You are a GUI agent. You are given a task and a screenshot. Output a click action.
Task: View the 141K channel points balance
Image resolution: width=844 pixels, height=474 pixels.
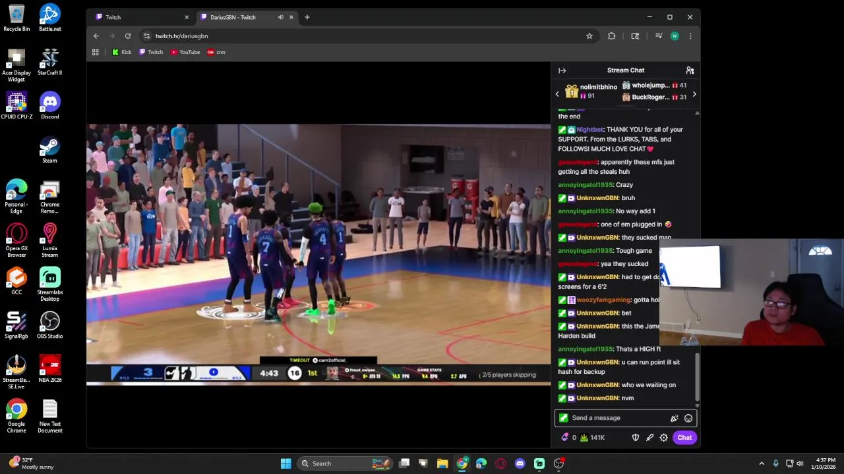[x=592, y=438]
